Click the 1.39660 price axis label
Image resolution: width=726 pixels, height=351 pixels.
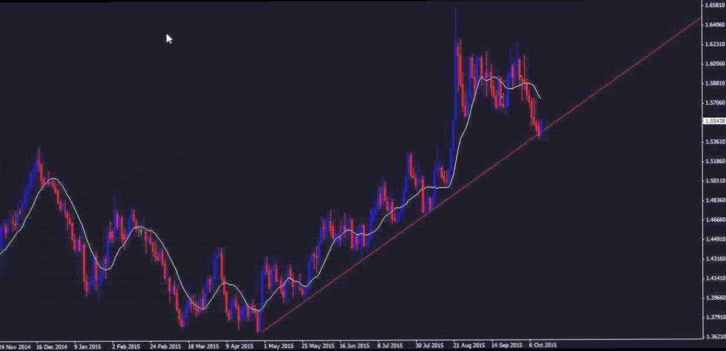pyautogui.click(x=716, y=298)
